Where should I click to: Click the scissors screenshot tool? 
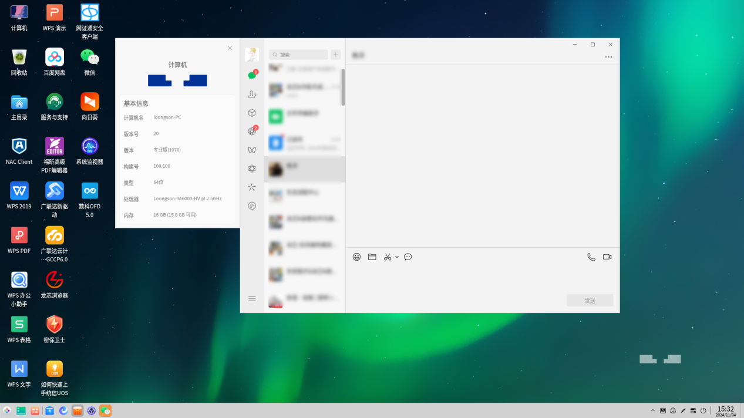tap(388, 257)
